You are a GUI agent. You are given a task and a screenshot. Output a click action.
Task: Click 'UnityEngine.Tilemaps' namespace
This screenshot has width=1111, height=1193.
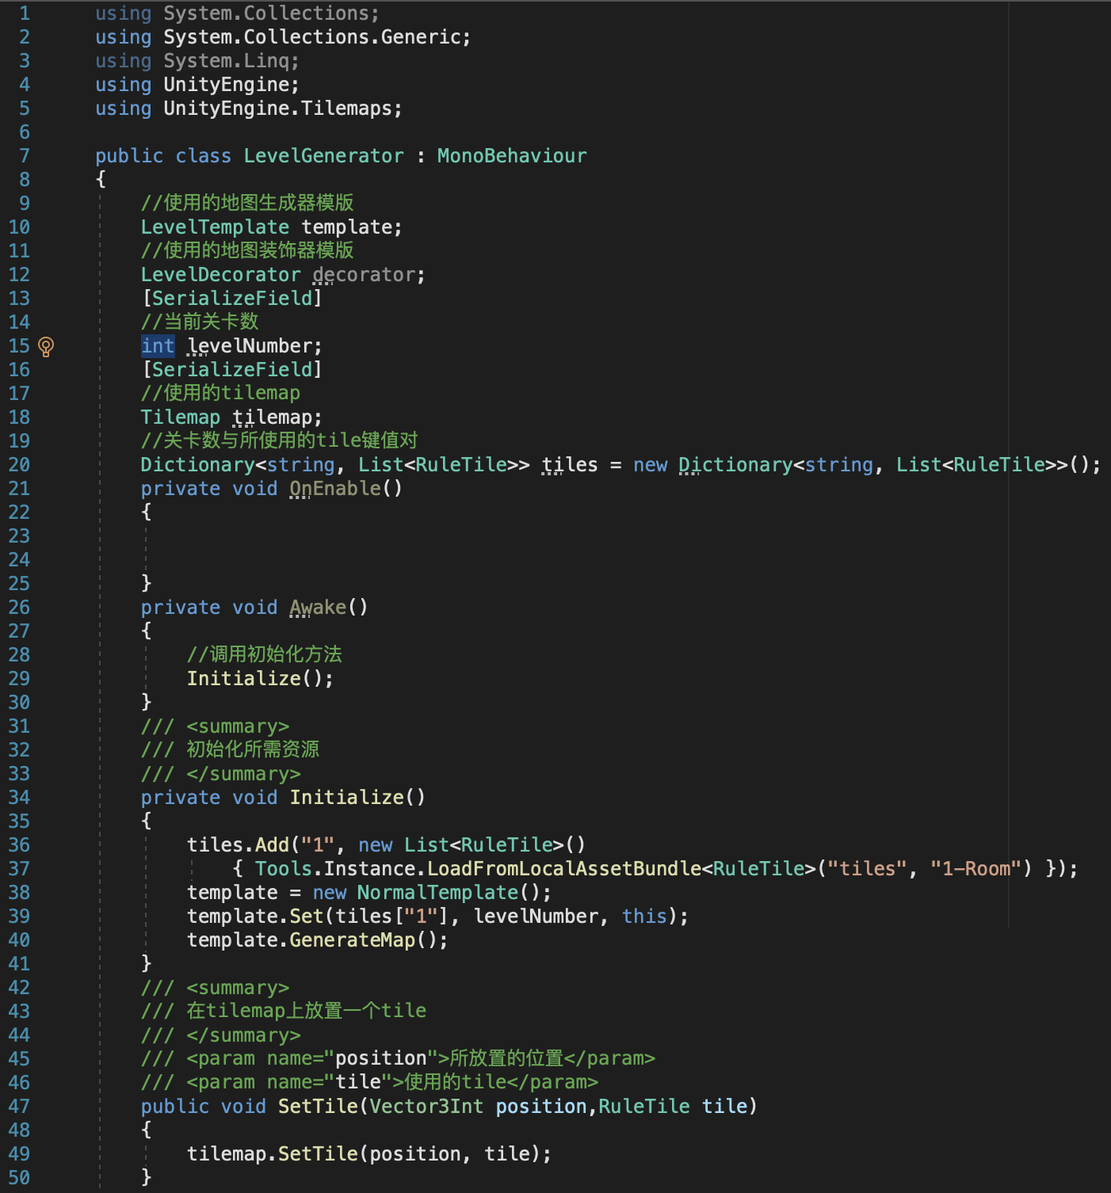point(277,109)
